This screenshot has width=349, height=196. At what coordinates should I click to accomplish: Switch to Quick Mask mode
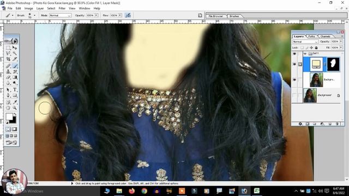click(15, 129)
